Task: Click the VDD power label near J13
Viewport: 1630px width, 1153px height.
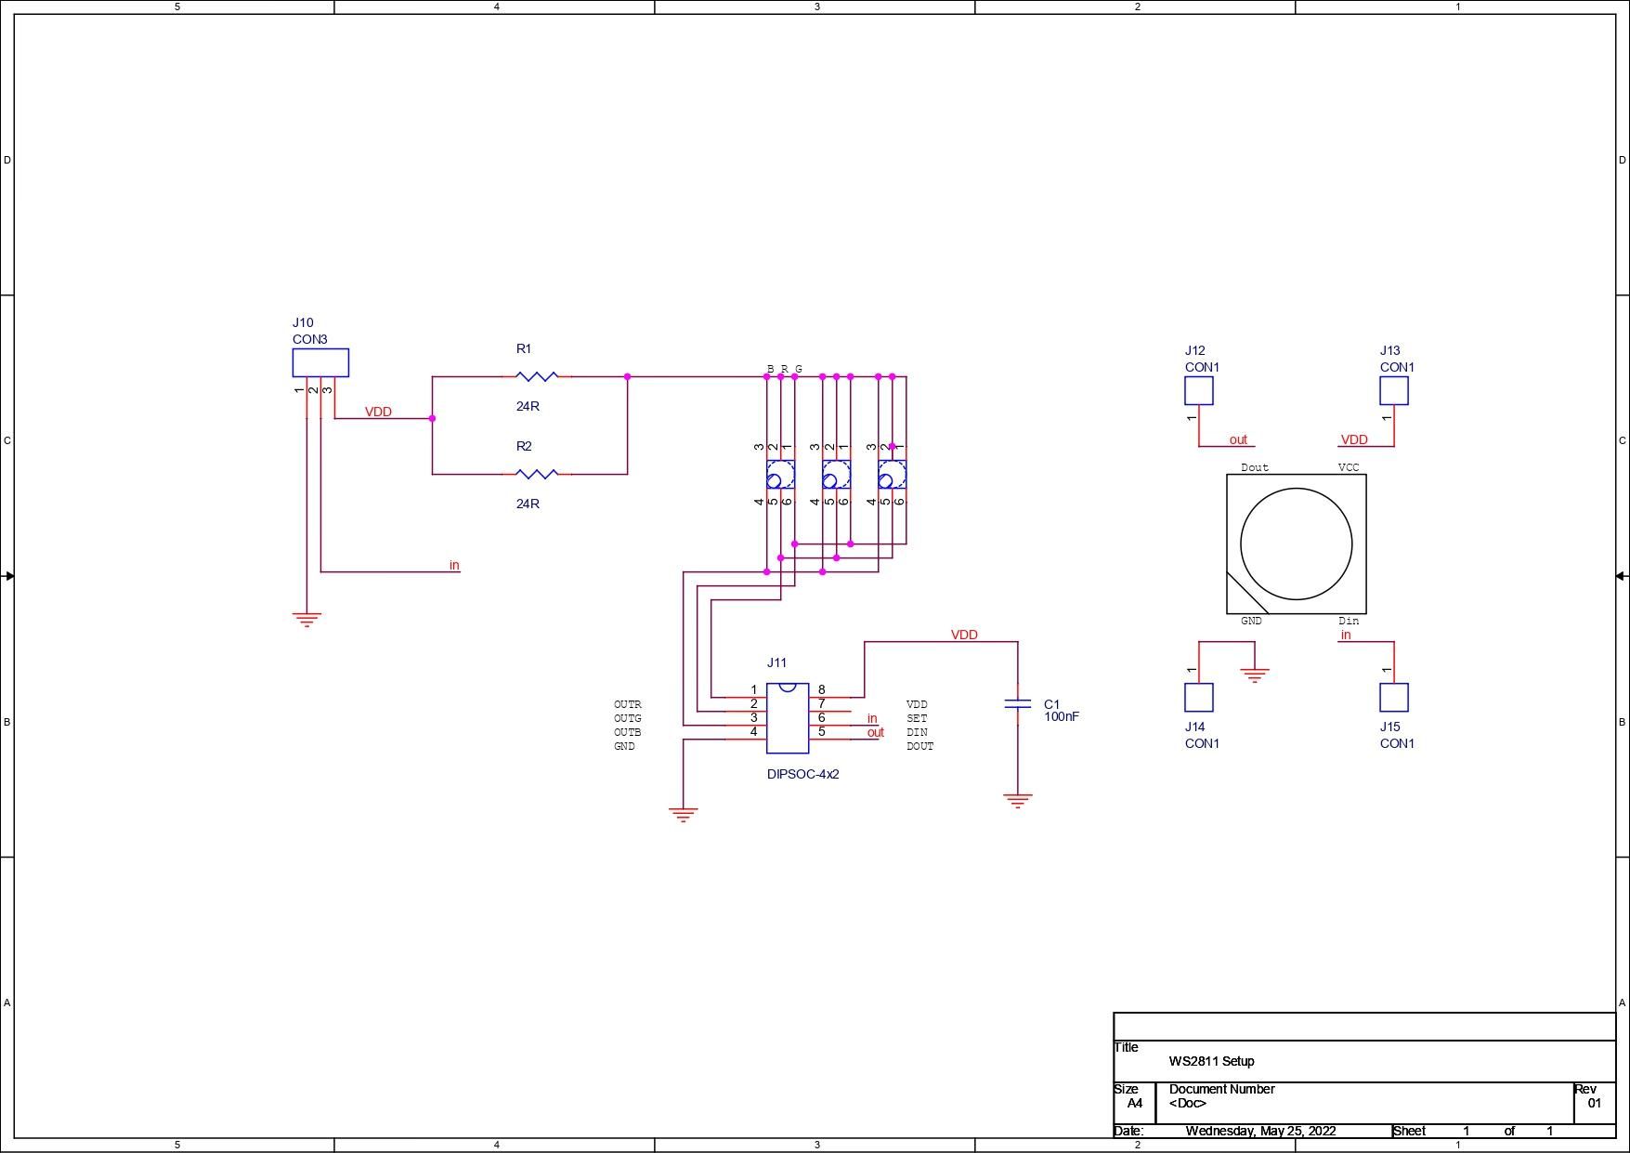Action: pos(1354,439)
